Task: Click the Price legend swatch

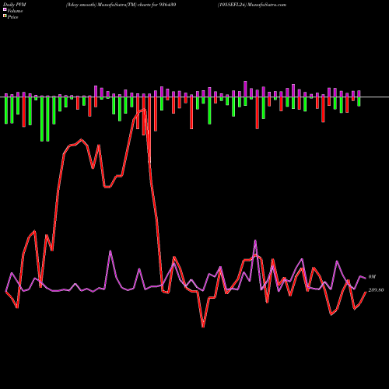Action: (x=5, y=16)
